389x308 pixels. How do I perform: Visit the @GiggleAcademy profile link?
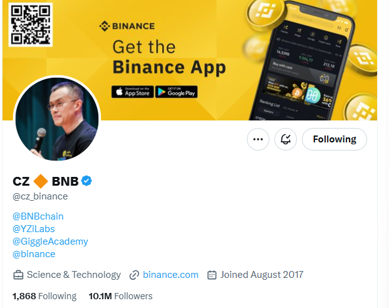pos(50,242)
